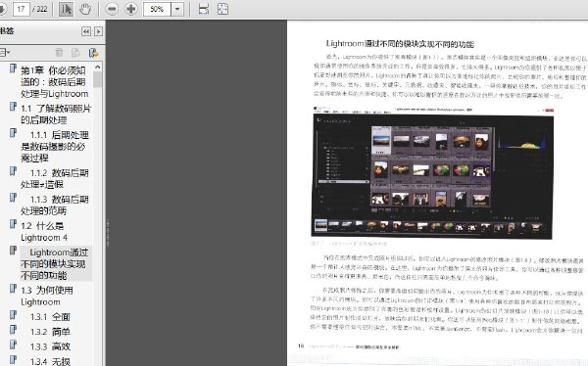Open bookmark 1.3.3 高效
Image resolution: width=588 pixels, height=366 pixels.
50,346
